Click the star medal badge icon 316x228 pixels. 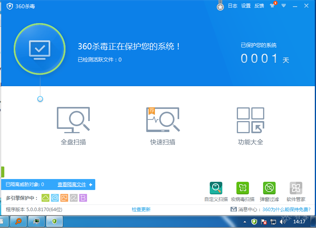tap(220, 7)
